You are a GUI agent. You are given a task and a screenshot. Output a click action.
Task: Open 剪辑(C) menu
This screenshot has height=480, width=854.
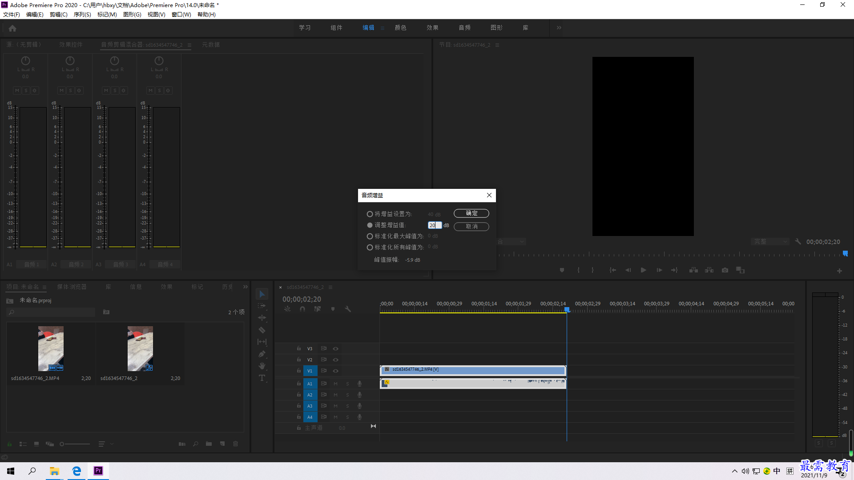tap(59, 15)
